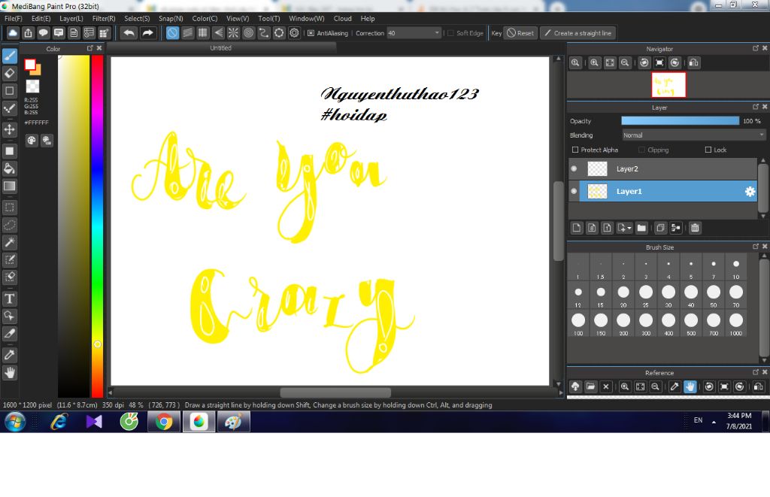
Task: Click the Navigator preview thumbnail
Action: (x=668, y=85)
